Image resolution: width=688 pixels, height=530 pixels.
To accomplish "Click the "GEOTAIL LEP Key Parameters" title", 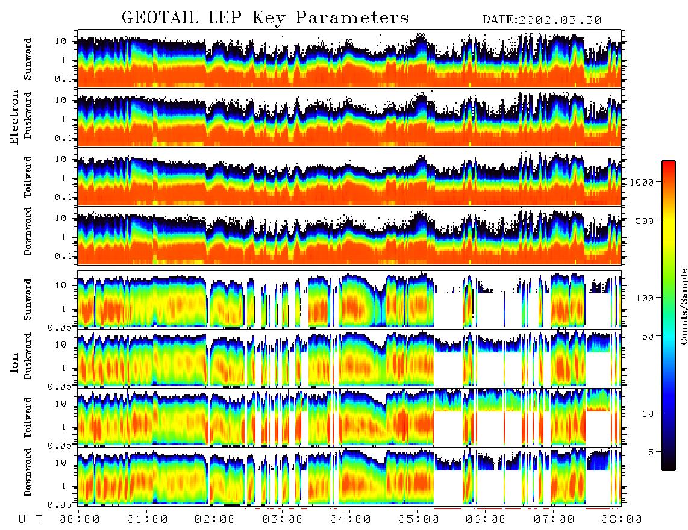I will pos(265,19).
